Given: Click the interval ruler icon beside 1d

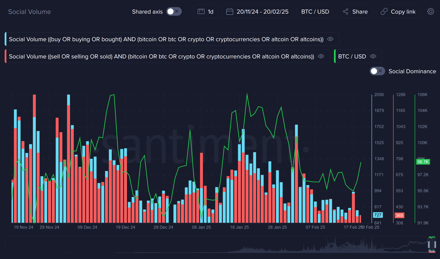Looking at the screenshot, I should (201, 11).
